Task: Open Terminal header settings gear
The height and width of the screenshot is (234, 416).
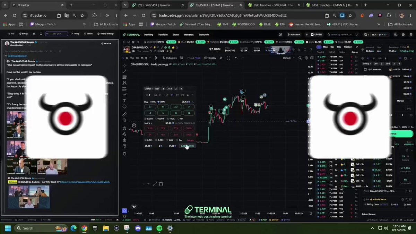Action: tap(403, 35)
